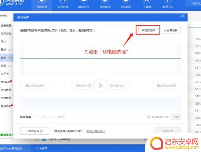Click 回到起点 return to start control

83,86
